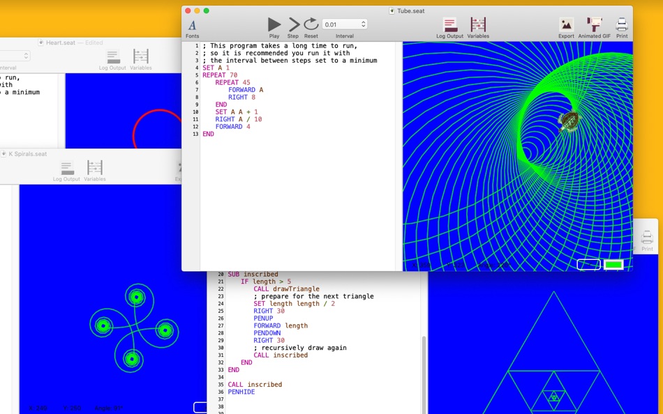The height and width of the screenshot is (414, 663).
Task: Adjust the interval stepper in Heart.seat window
Action: [x=26, y=56]
